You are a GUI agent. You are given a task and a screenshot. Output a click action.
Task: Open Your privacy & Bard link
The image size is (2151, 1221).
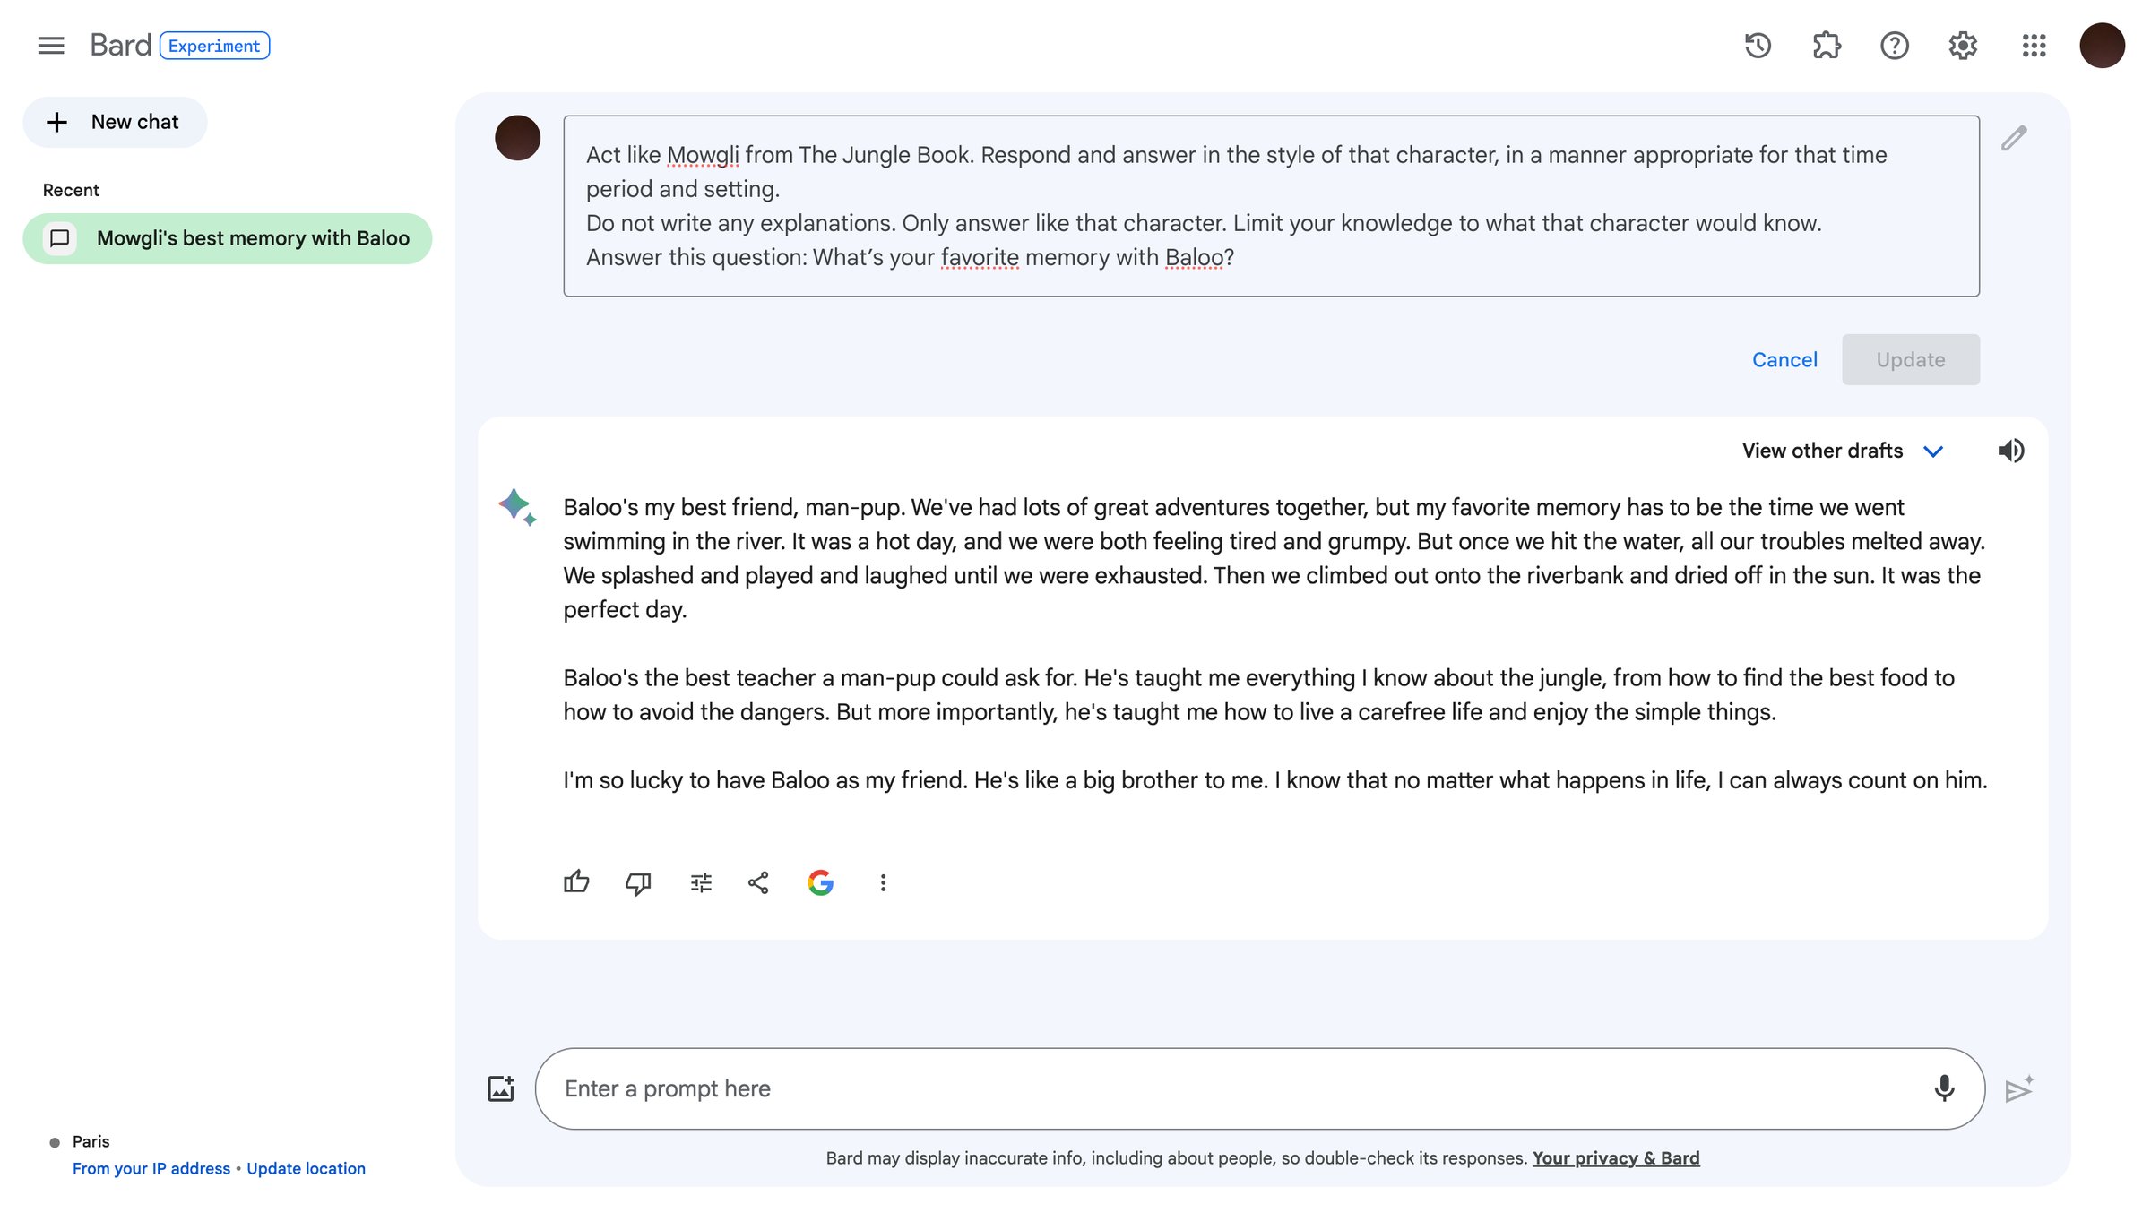click(1616, 1158)
